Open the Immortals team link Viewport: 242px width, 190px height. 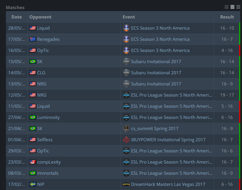tap(48, 173)
